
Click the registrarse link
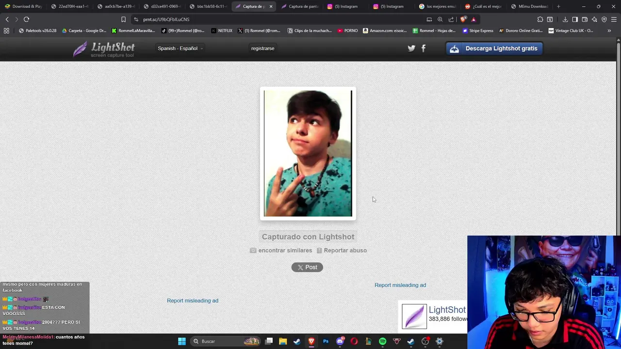pos(262,48)
